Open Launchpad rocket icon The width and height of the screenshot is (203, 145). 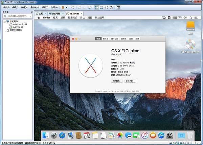point(54,136)
